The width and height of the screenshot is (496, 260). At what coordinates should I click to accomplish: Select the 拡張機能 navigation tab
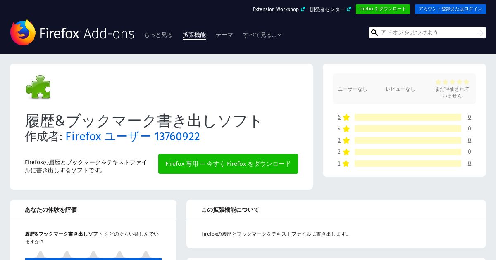194,35
